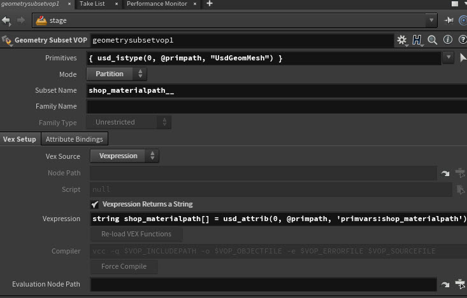This screenshot has height=298, width=467.
Task: Click the Evaluation Node Path field
Action: click(264, 284)
